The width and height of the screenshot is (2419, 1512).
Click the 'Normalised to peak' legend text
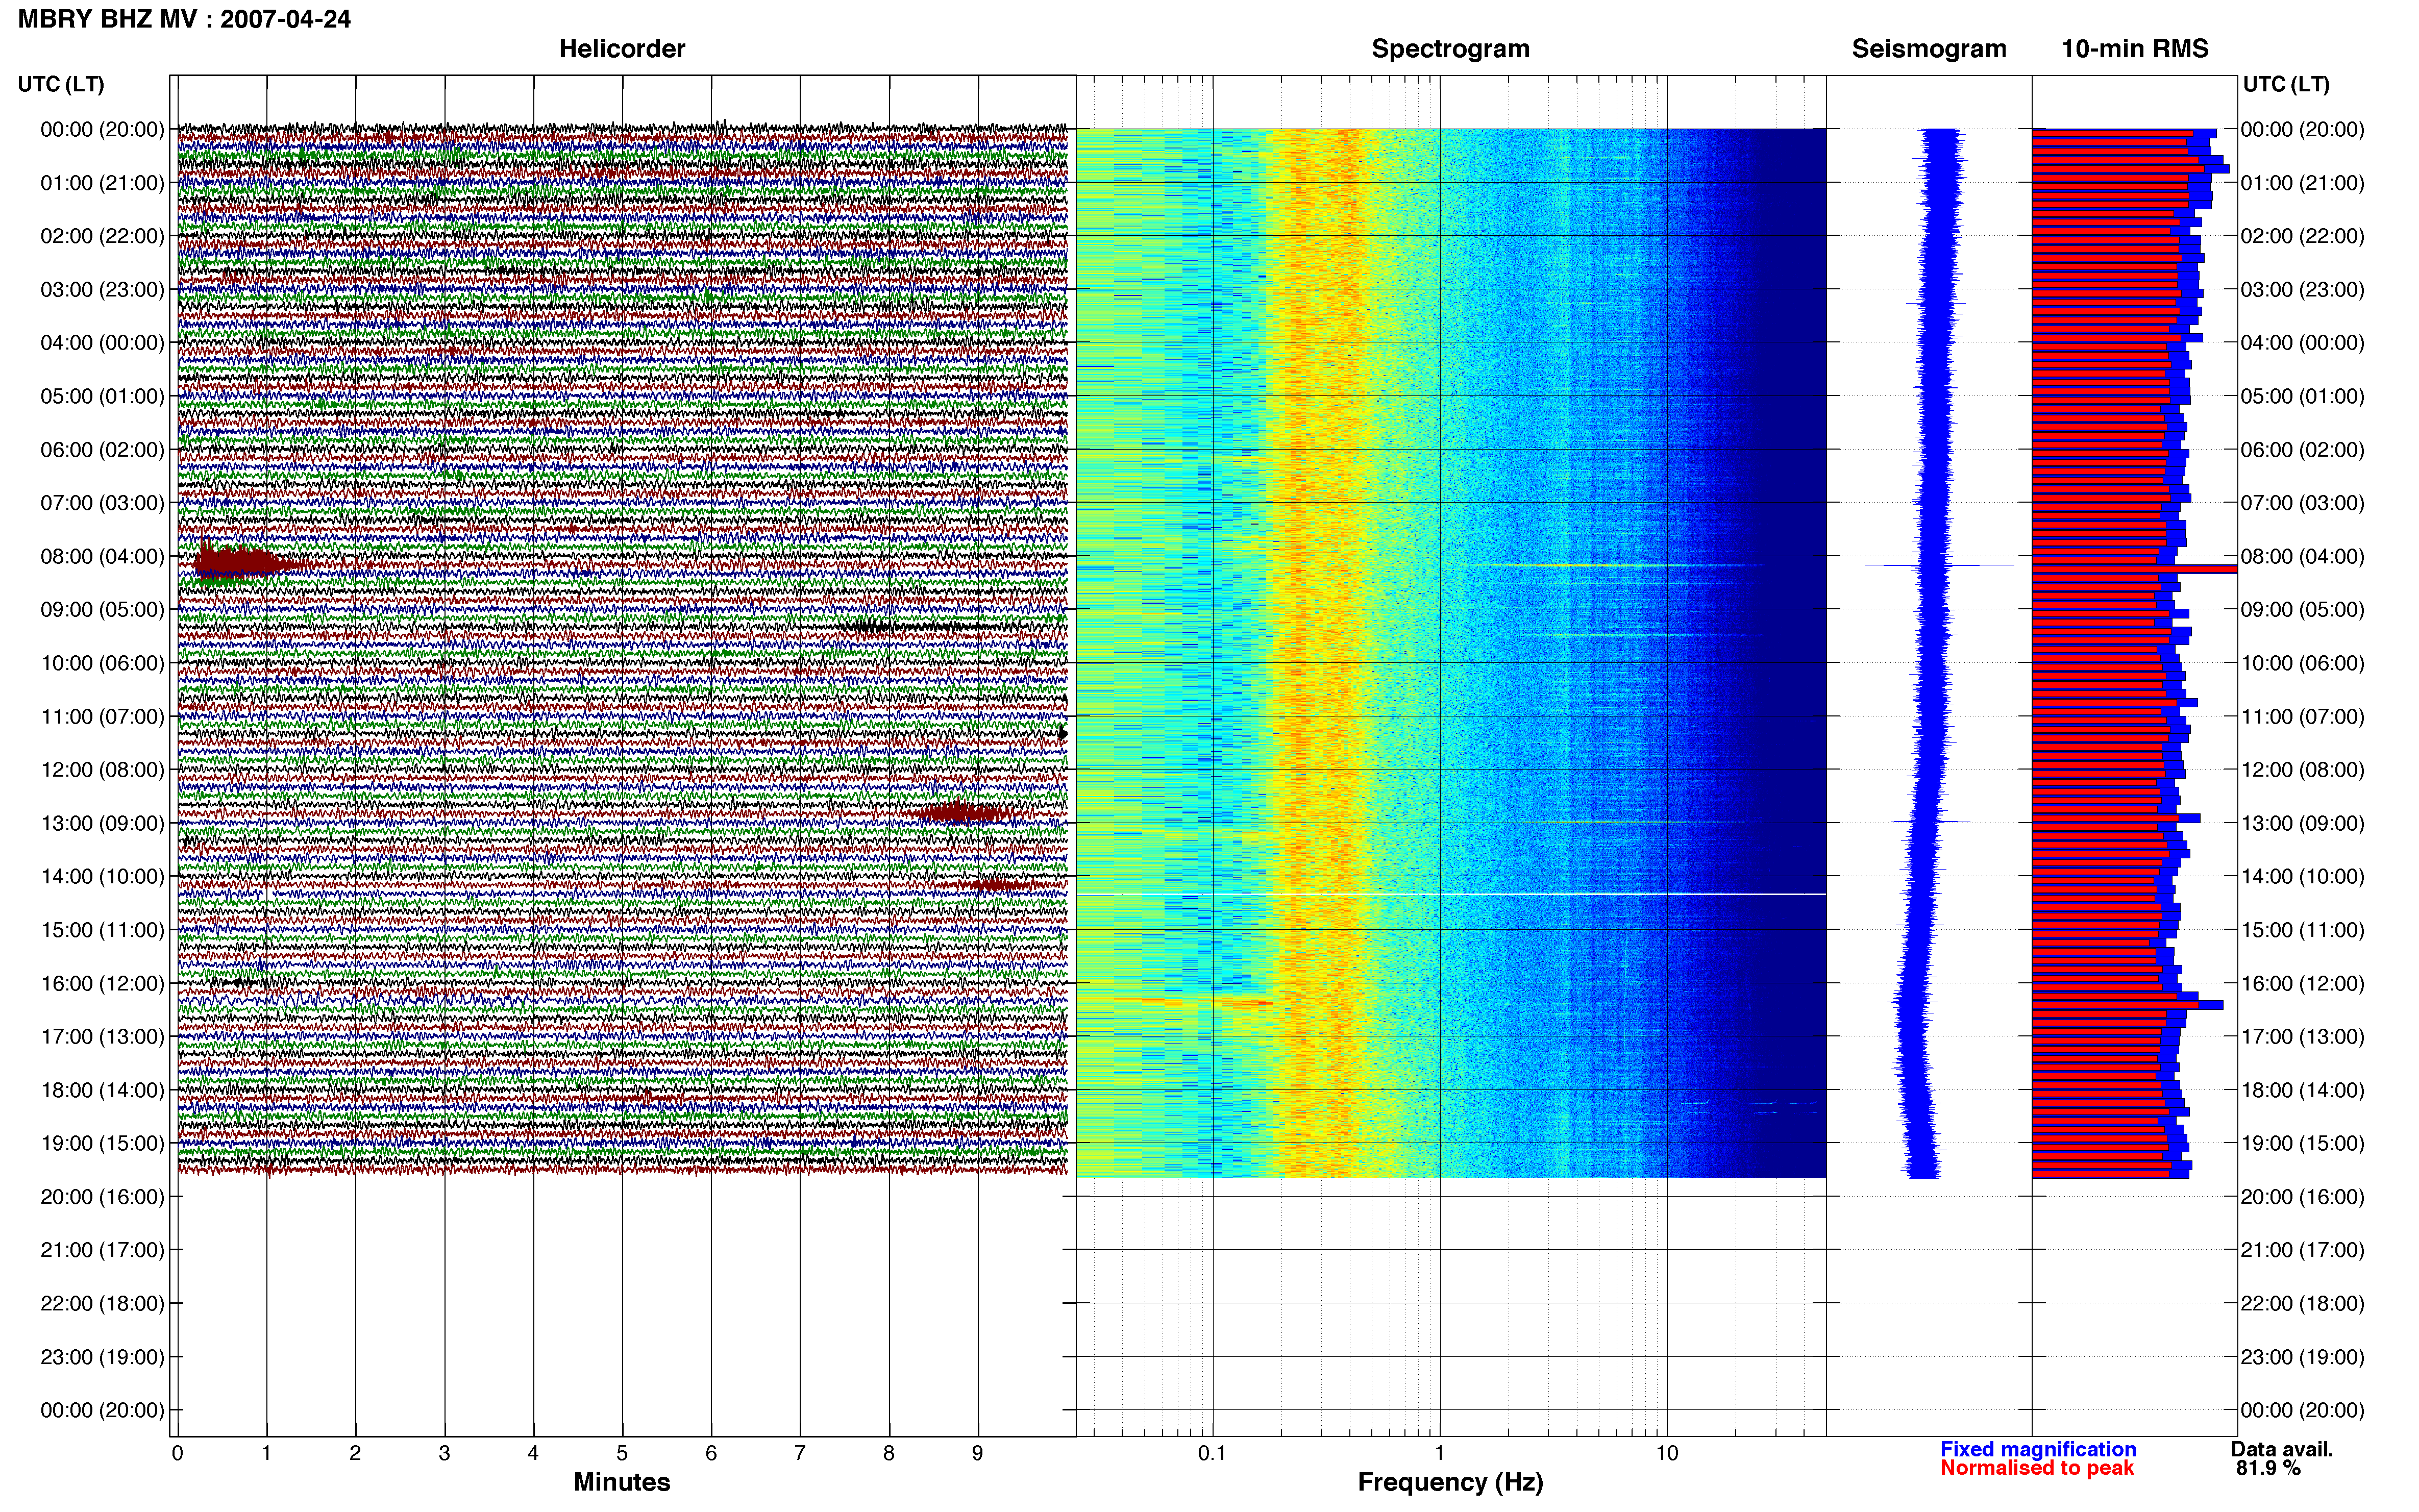pos(2037,1468)
